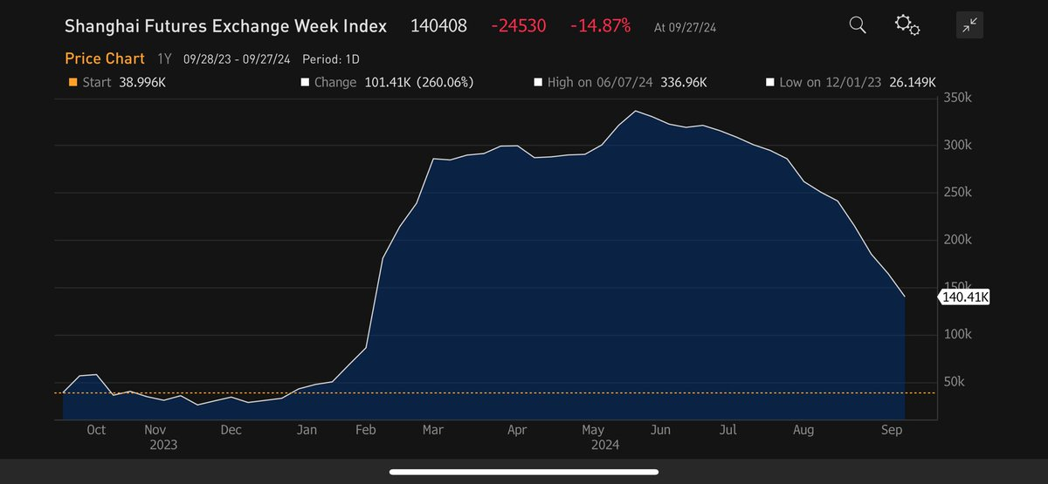Click the Jul x-axis label
Viewport: 1048px width, 484px height.
[728, 430]
